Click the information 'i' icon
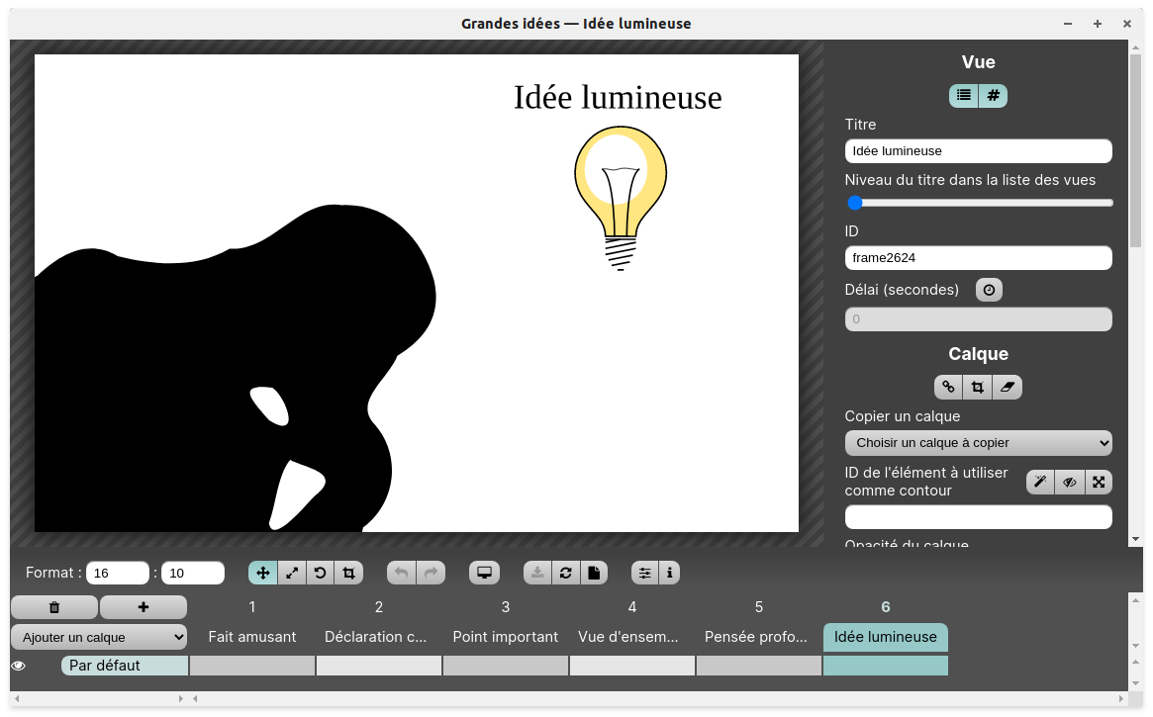 coord(670,573)
